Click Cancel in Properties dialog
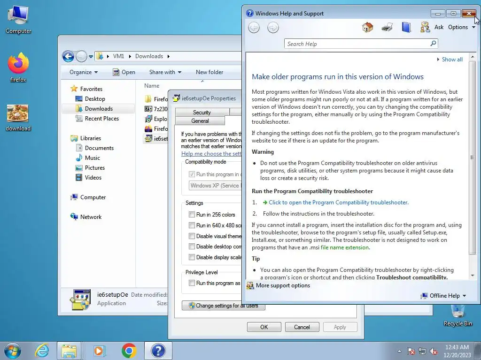This screenshot has width=481, height=360. (302, 327)
